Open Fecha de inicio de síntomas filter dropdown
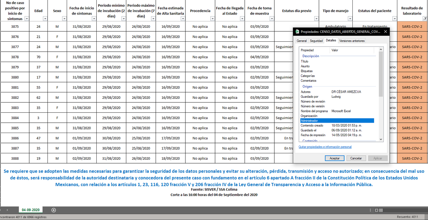The image size is (428, 220). pos(94,19)
